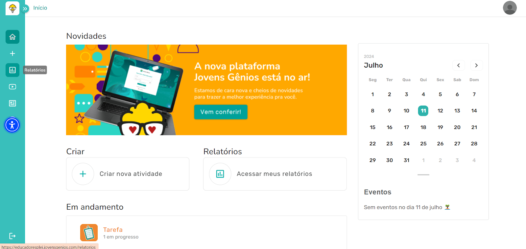The width and height of the screenshot is (526, 249).
Task: Open the user profile avatar
Action: pos(510,8)
